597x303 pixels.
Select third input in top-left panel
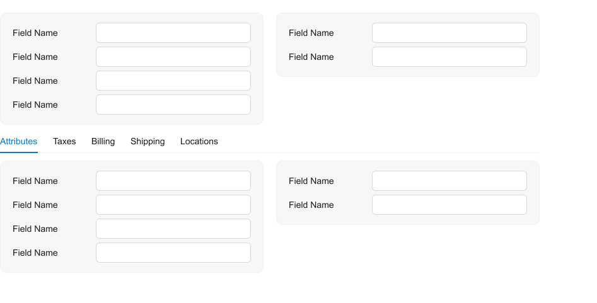pos(173,81)
